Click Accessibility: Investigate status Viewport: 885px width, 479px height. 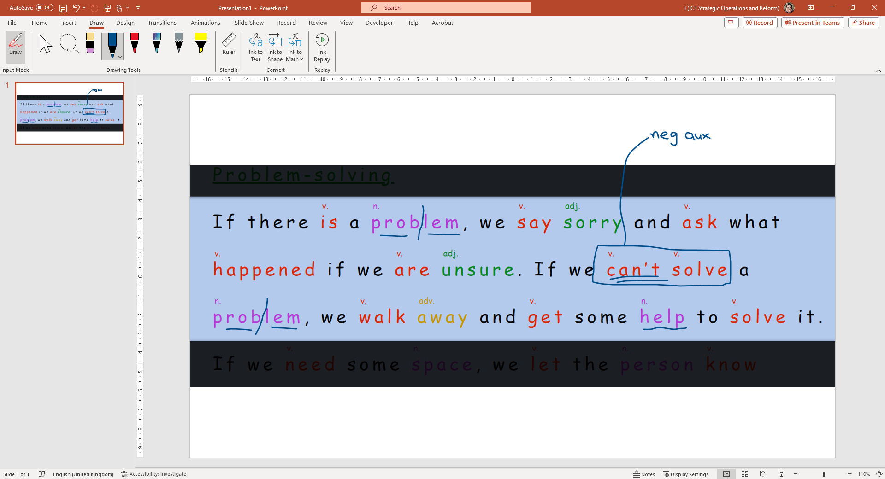154,474
